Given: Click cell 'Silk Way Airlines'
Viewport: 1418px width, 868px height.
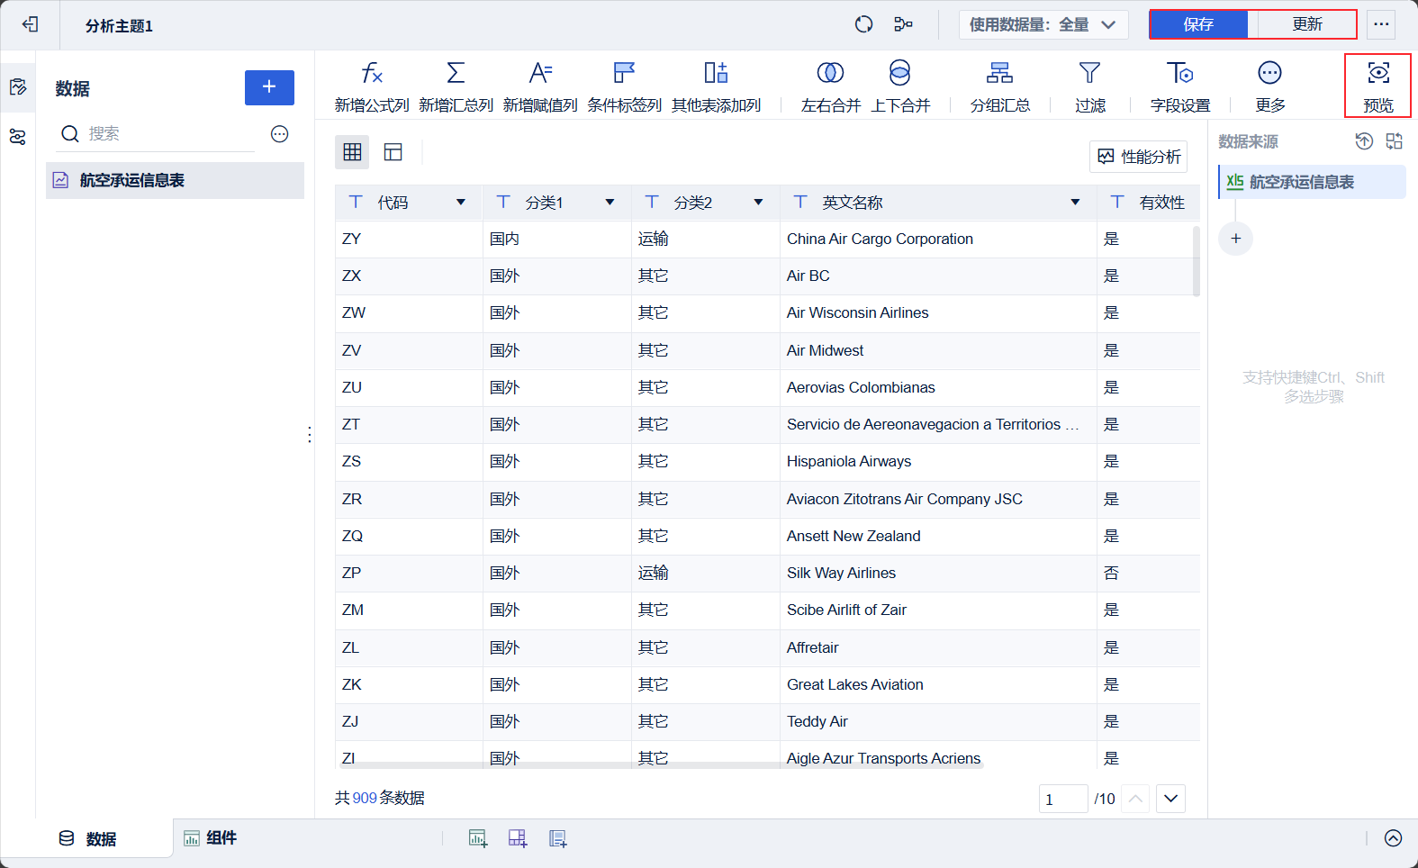Looking at the screenshot, I should 938,573.
